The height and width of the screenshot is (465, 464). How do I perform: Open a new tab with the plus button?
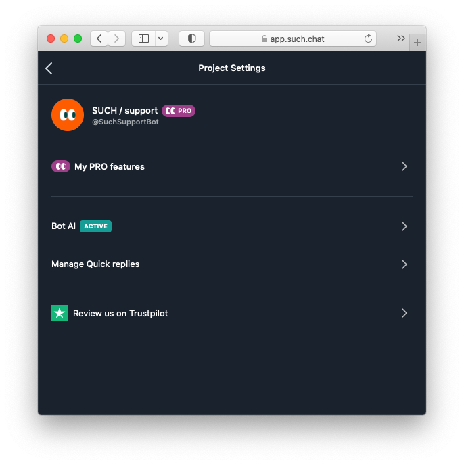417,42
